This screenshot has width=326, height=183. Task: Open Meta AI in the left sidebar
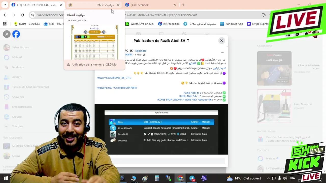click(13, 57)
